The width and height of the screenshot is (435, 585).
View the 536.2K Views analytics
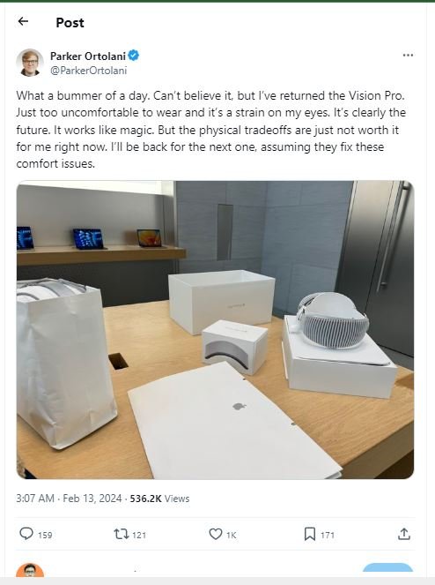point(159,499)
